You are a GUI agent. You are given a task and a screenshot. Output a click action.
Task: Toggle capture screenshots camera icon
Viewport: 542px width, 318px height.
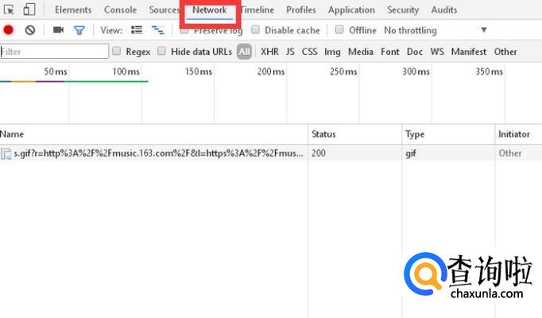tap(58, 30)
